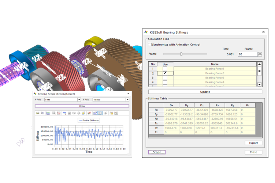This screenshot has width=275, height=183.
Task: Close the Bearing Scope window with X
Action: pyautogui.click(x=128, y=94)
